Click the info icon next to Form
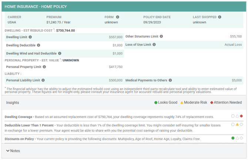Screen dimensions: 248x160 [117, 17]
